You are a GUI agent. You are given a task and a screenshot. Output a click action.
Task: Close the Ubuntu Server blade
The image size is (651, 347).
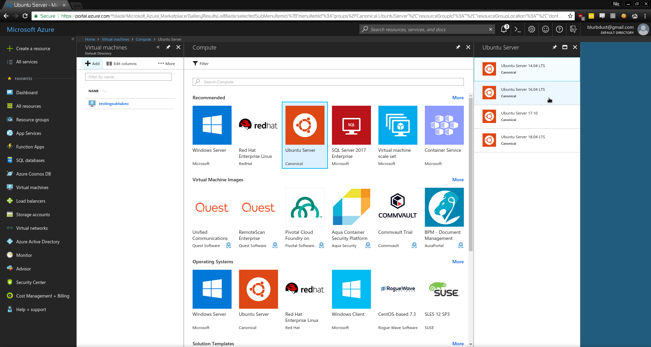click(575, 47)
